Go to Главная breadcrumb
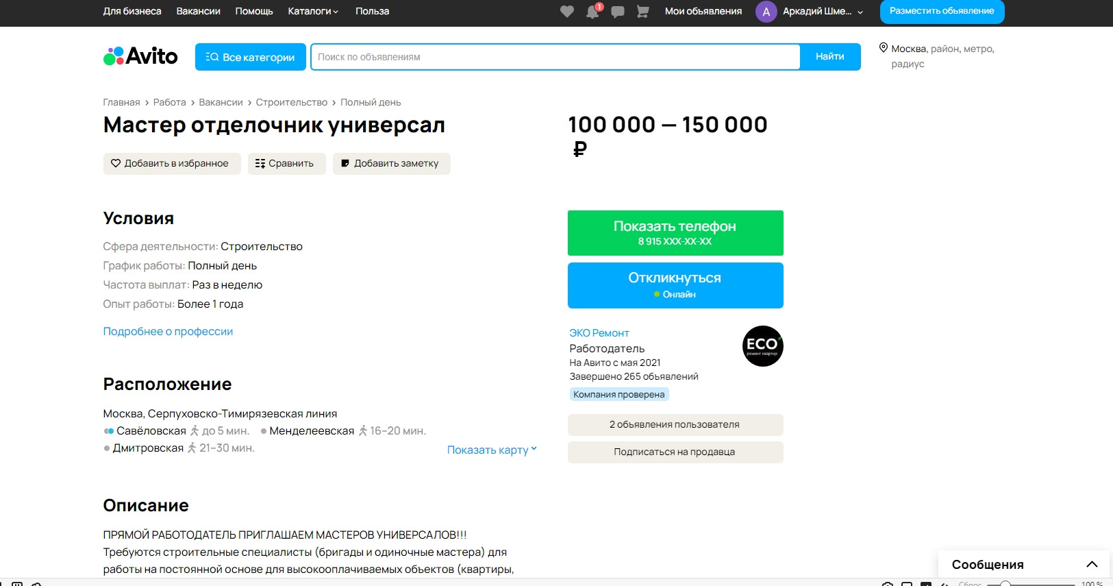The image size is (1113, 586). pyautogui.click(x=121, y=102)
